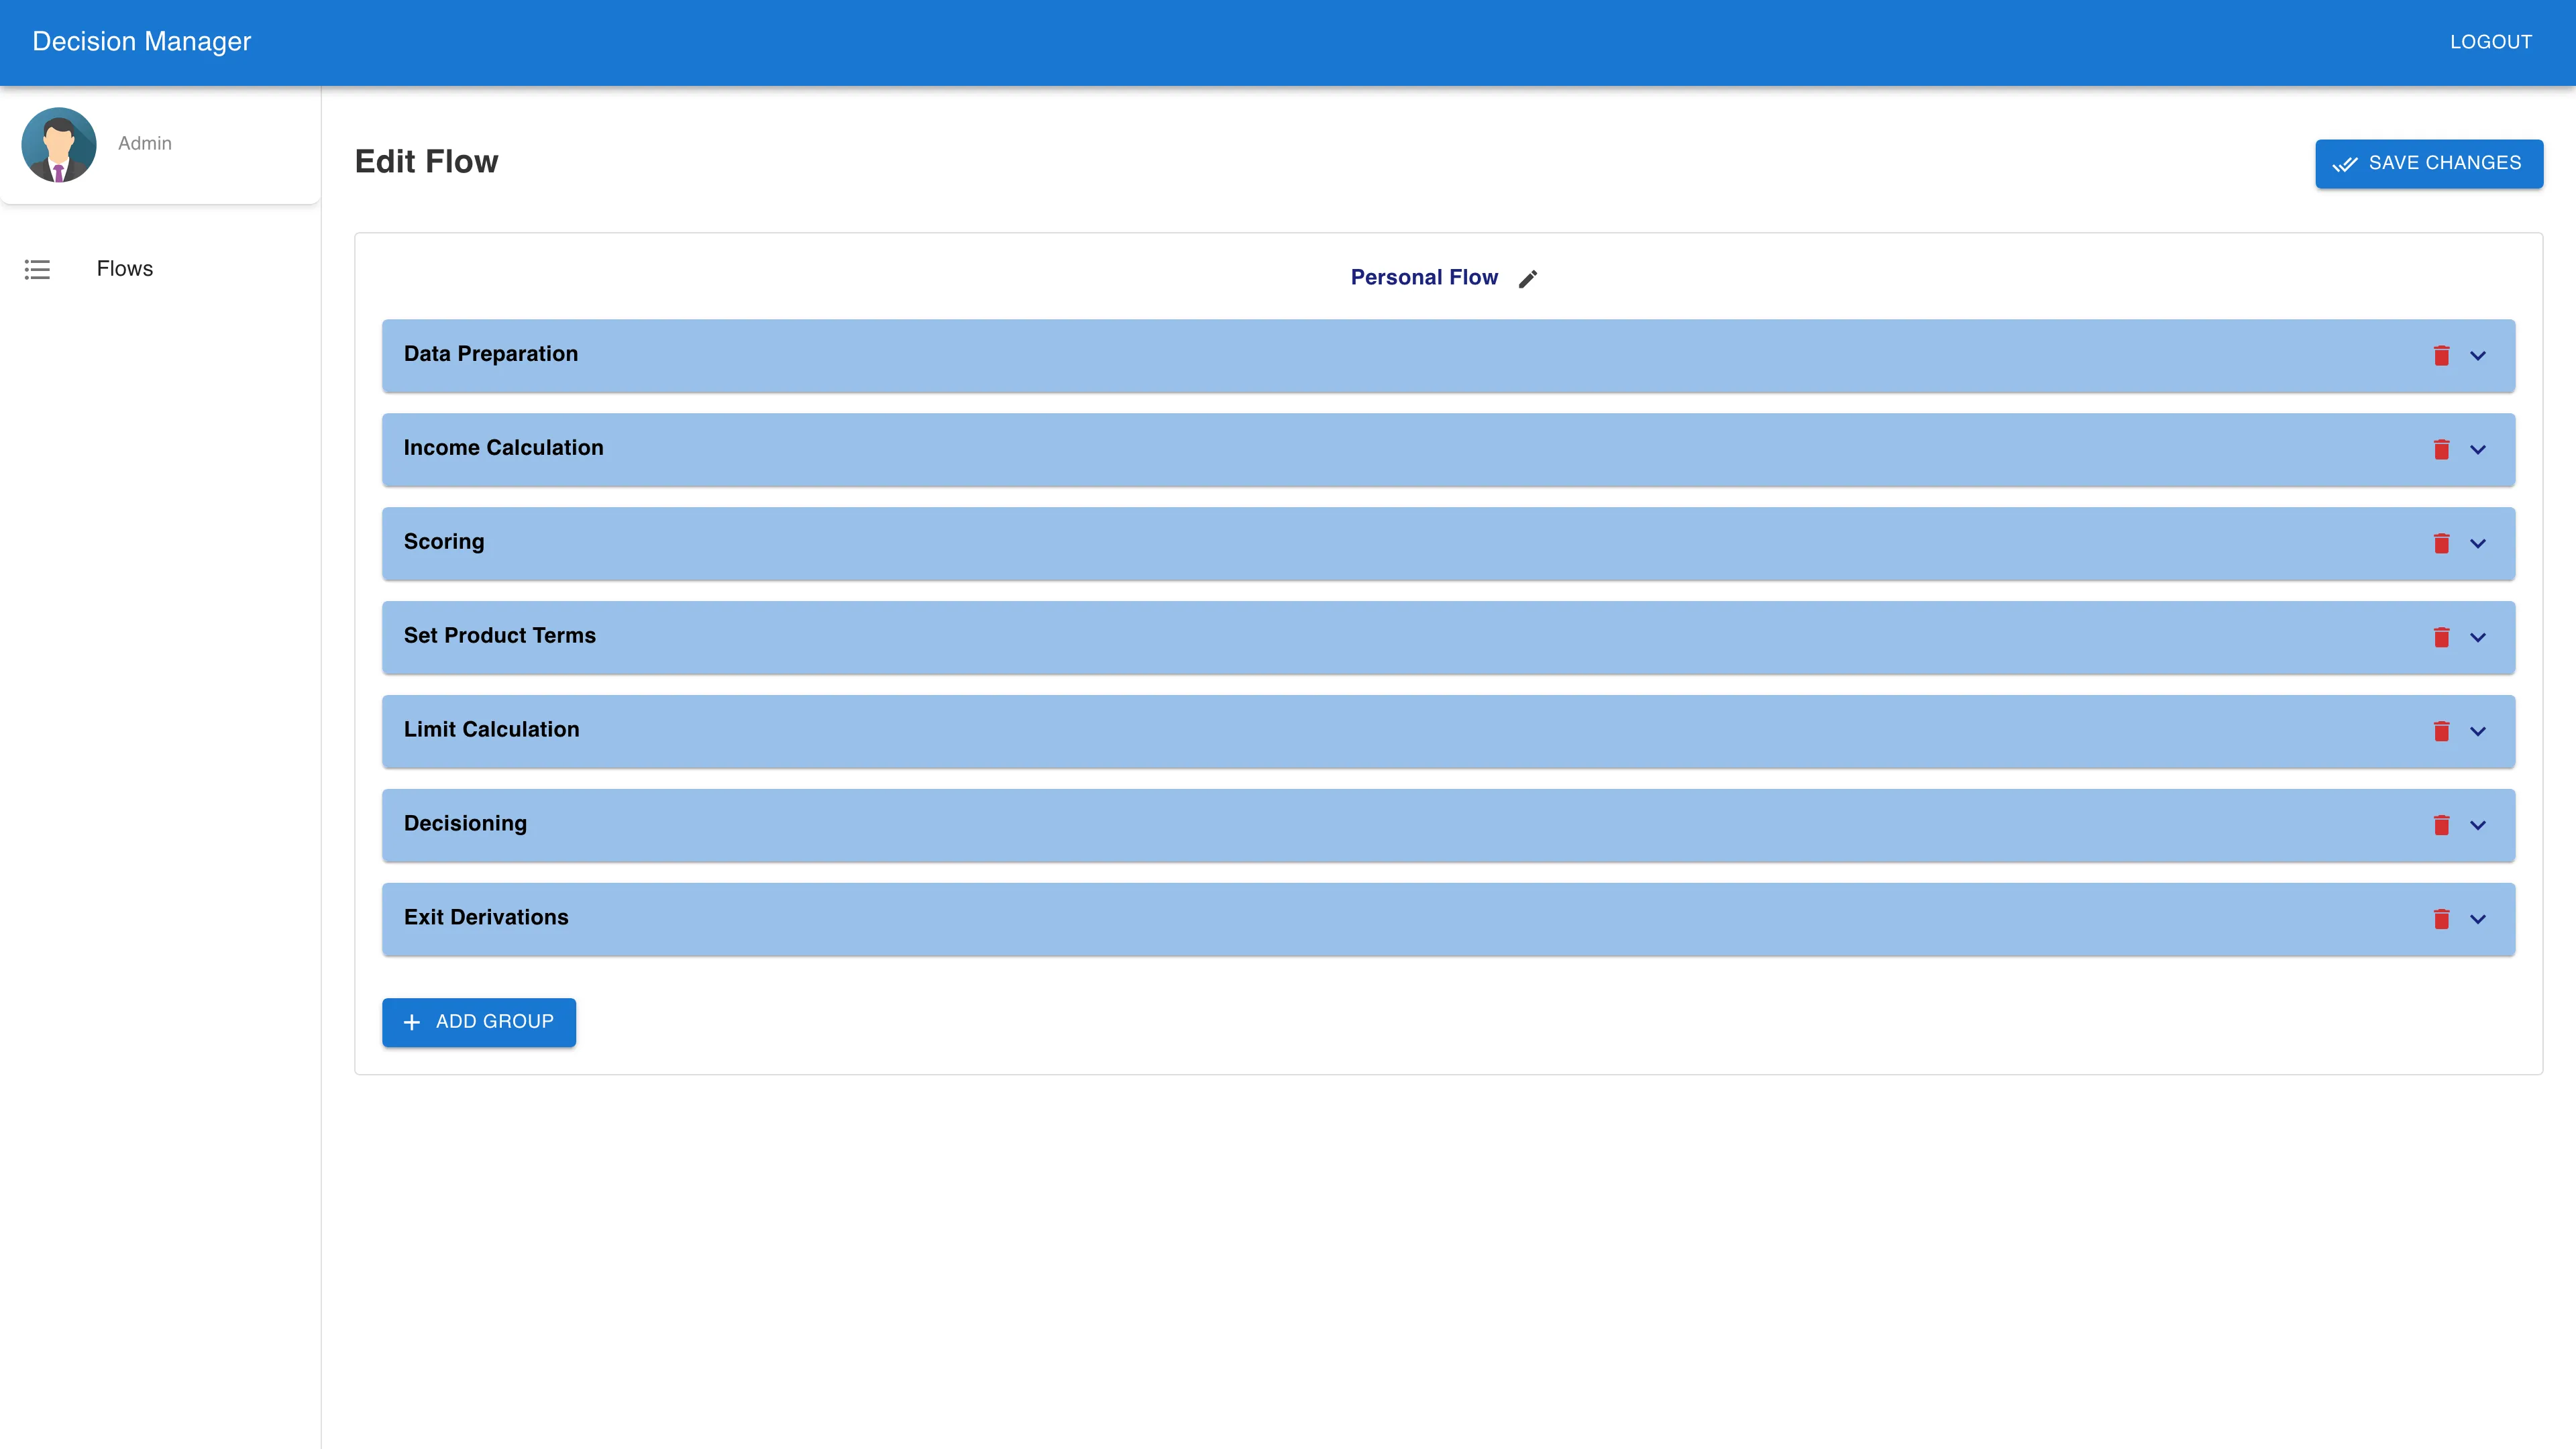Click the Flows list icon in the sidebar
The height and width of the screenshot is (1449, 2576).
[x=36, y=269]
